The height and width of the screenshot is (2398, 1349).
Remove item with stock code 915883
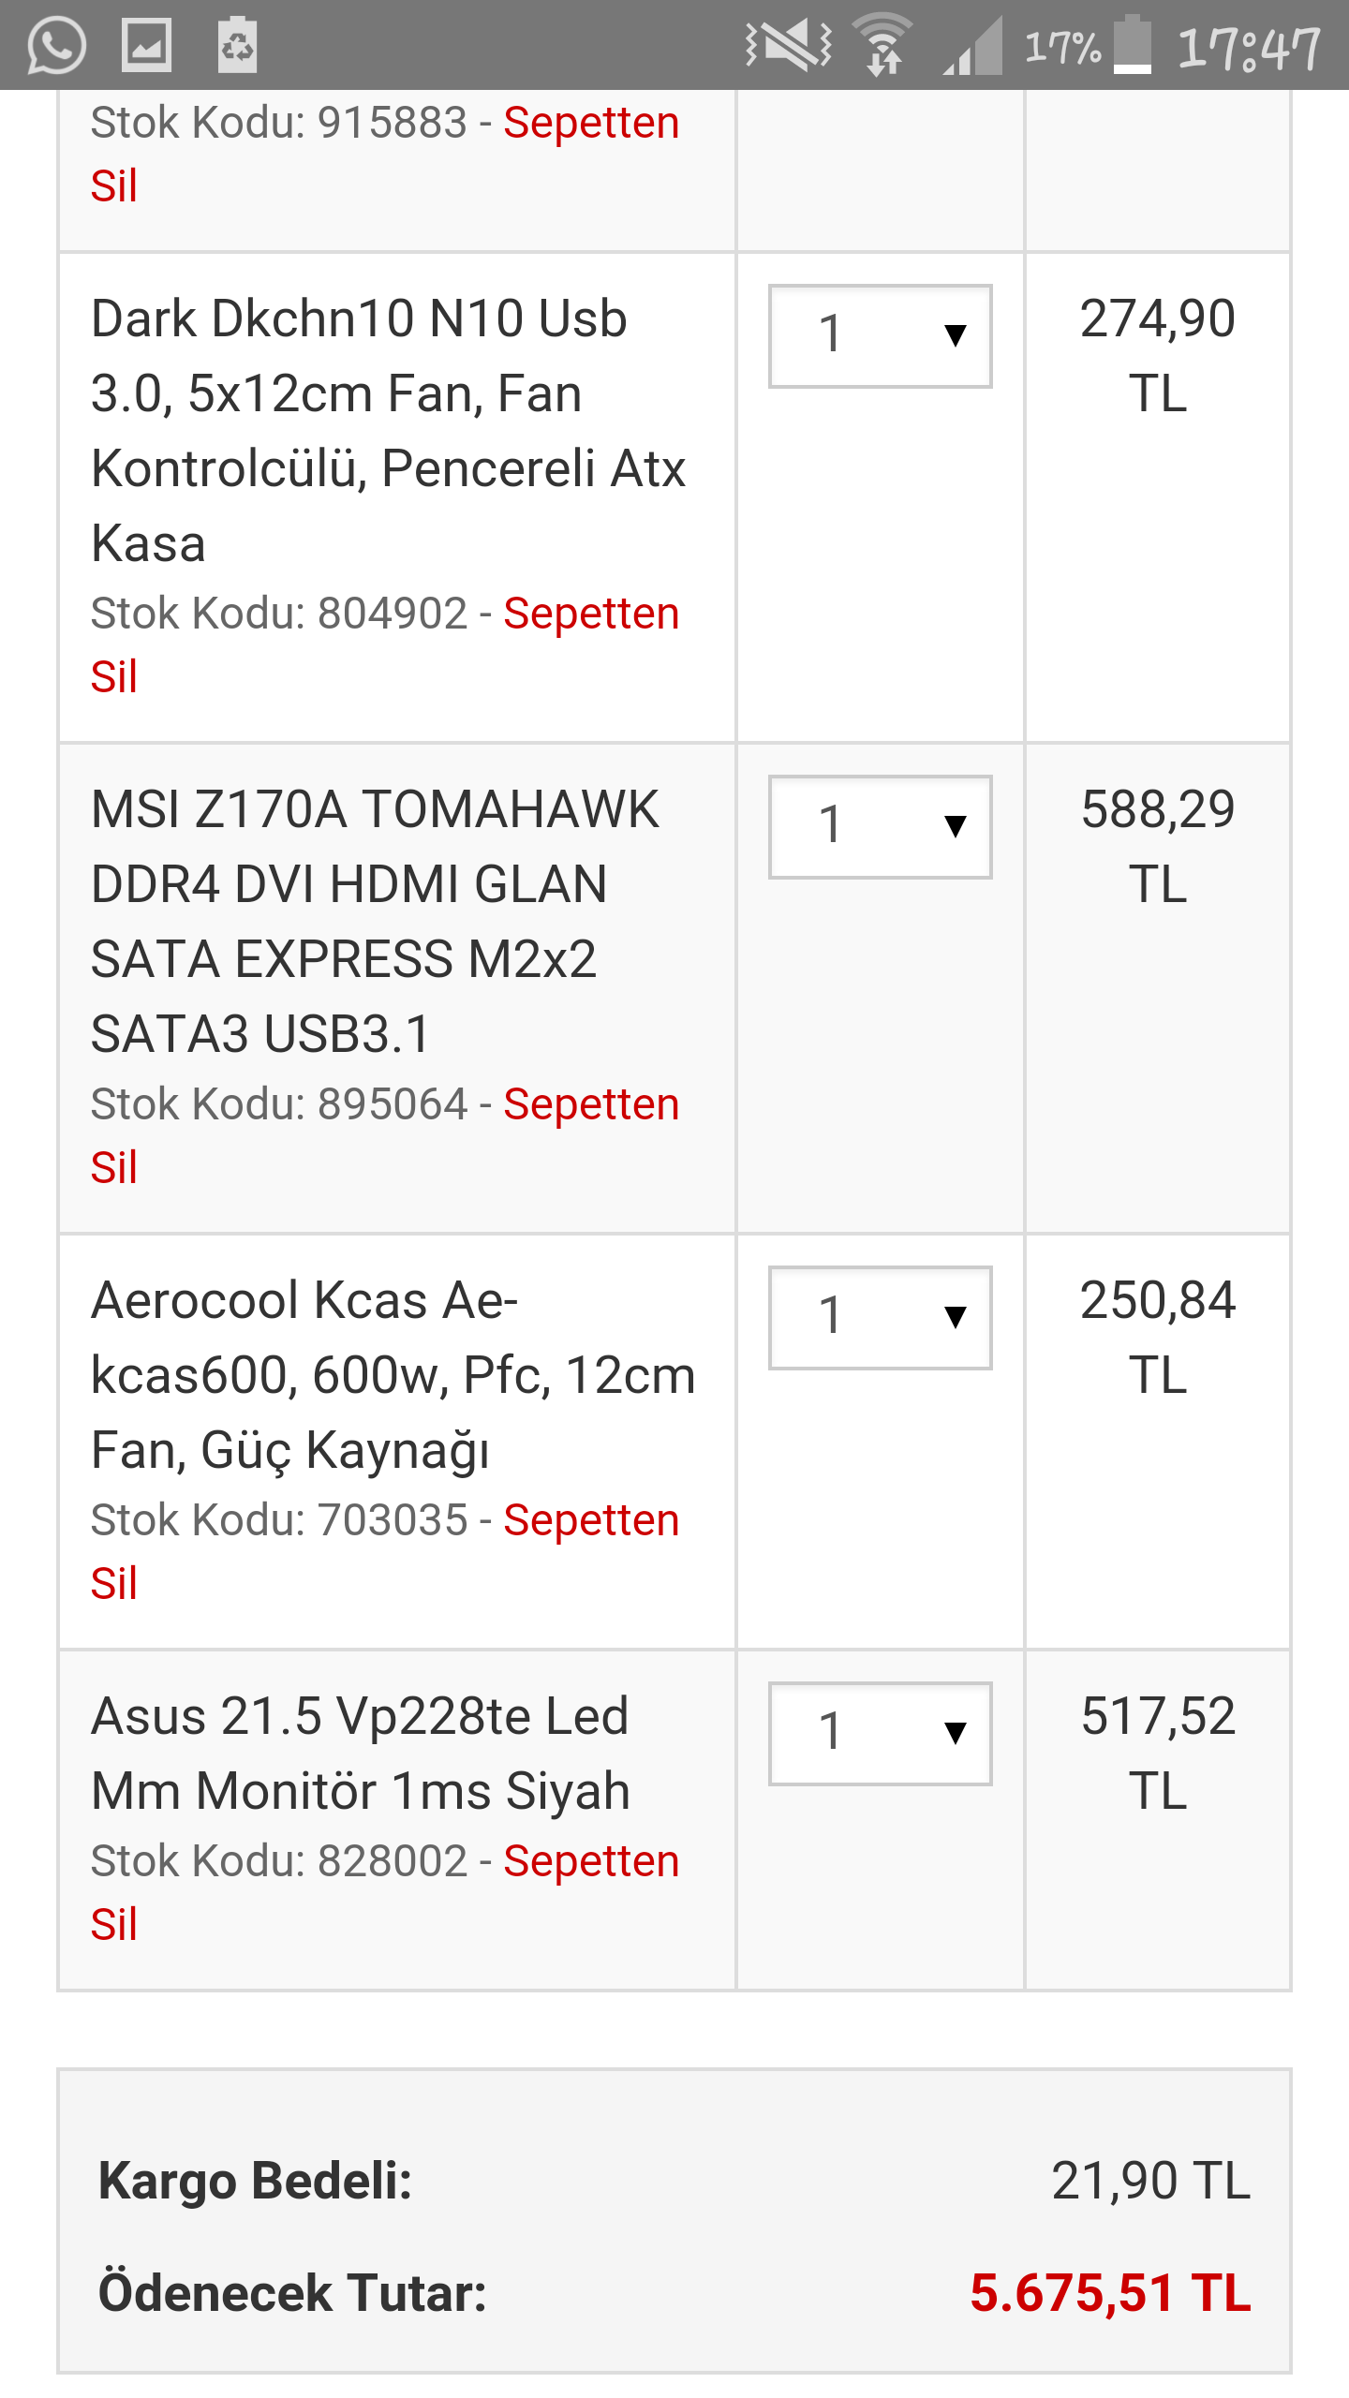click(590, 125)
